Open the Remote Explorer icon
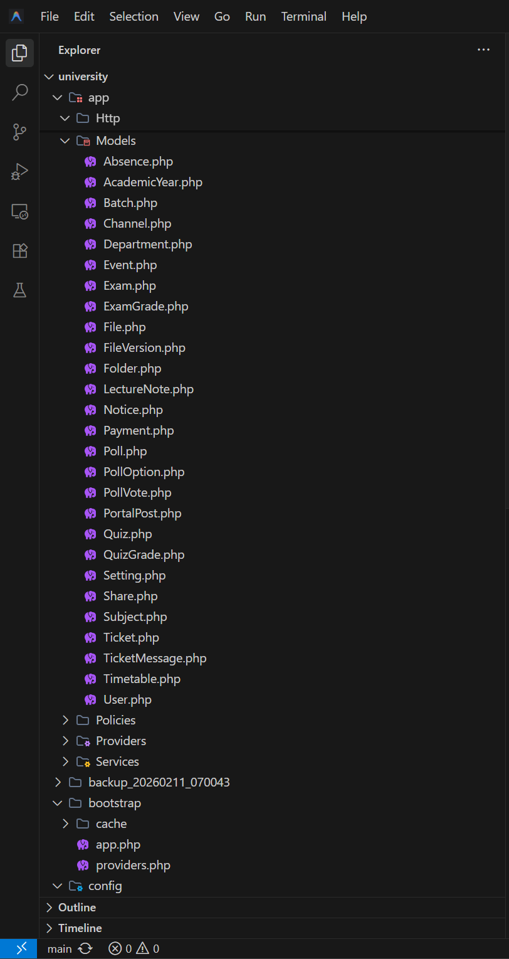 click(19, 211)
